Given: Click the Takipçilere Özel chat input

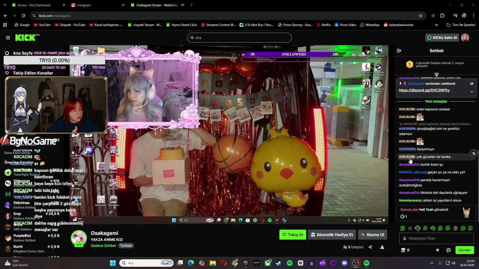Looking at the screenshot, I should tap(437, 238).
